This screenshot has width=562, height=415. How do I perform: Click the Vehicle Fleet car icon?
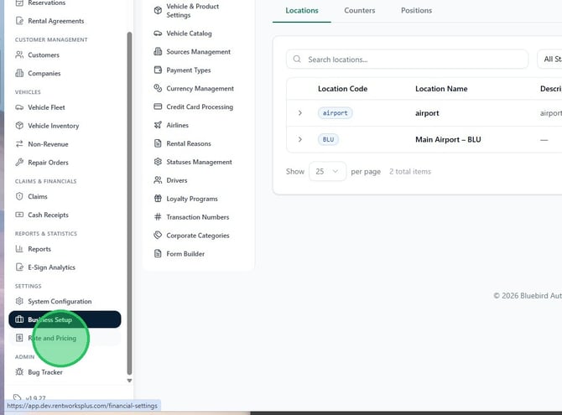click(19, 107)
